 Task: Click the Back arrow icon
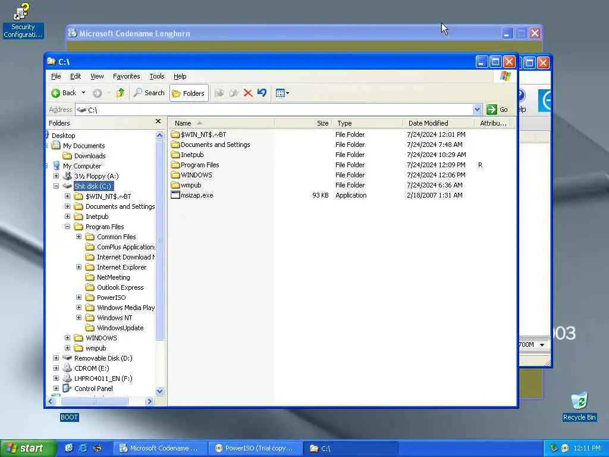(55, 93)
